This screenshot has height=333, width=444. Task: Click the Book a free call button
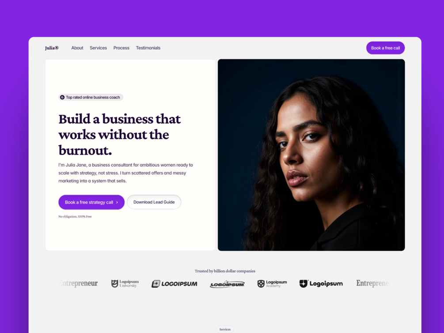(385, 48)
